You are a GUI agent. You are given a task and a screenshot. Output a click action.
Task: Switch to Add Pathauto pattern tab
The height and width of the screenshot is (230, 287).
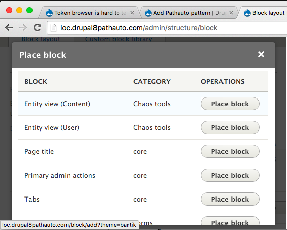189,13
